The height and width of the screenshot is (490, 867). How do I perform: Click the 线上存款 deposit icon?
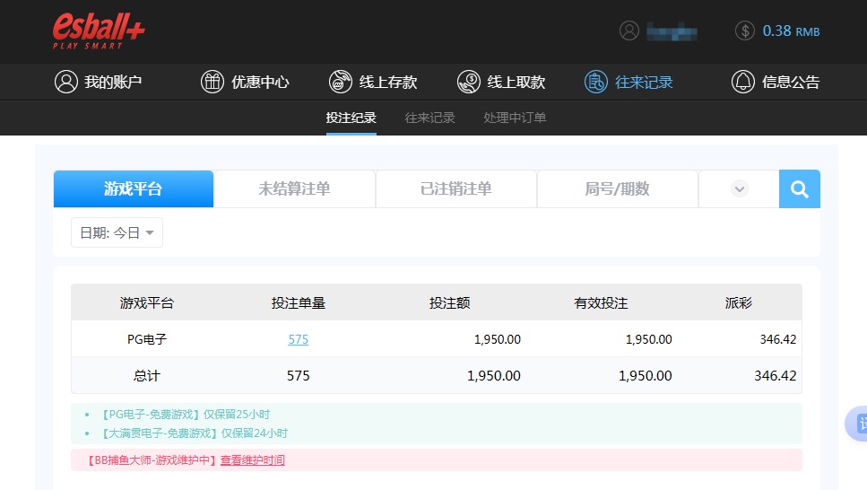(x=341, y=82)
